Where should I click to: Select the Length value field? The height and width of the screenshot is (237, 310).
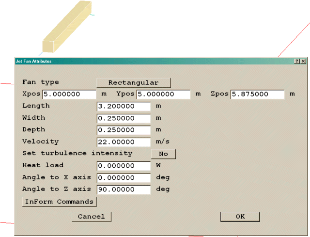[x=124, y=106]
